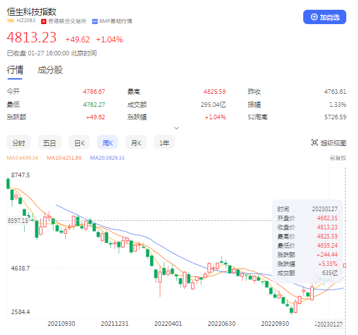The height and width of the screenshot is (335, 358).
Task: Click the HZ2083 index code
Action: coord(26,21)
